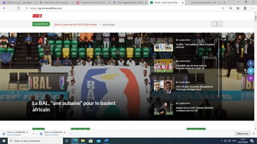Open Windows Start menu
257x144 pixels.
point(4,141)
